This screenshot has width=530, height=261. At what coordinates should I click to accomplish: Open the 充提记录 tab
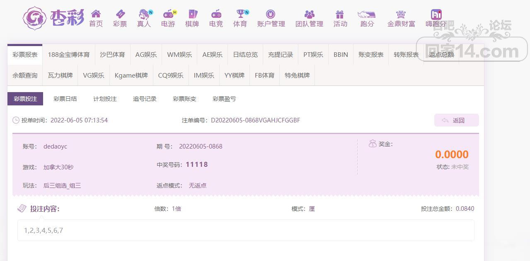pos(281,55)
